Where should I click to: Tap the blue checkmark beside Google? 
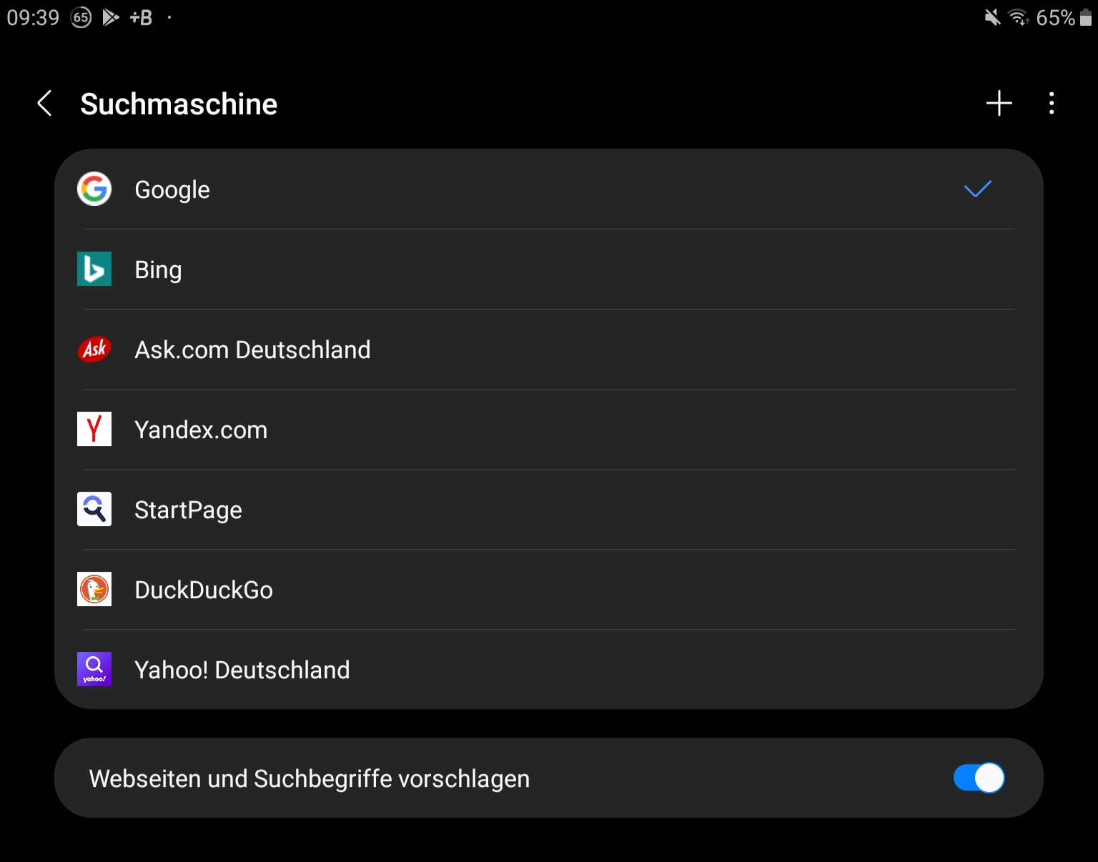tap(977, 189)
